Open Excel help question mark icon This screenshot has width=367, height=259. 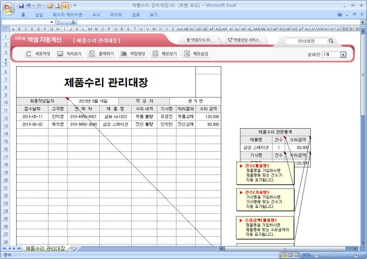click(x=340, y=15)
